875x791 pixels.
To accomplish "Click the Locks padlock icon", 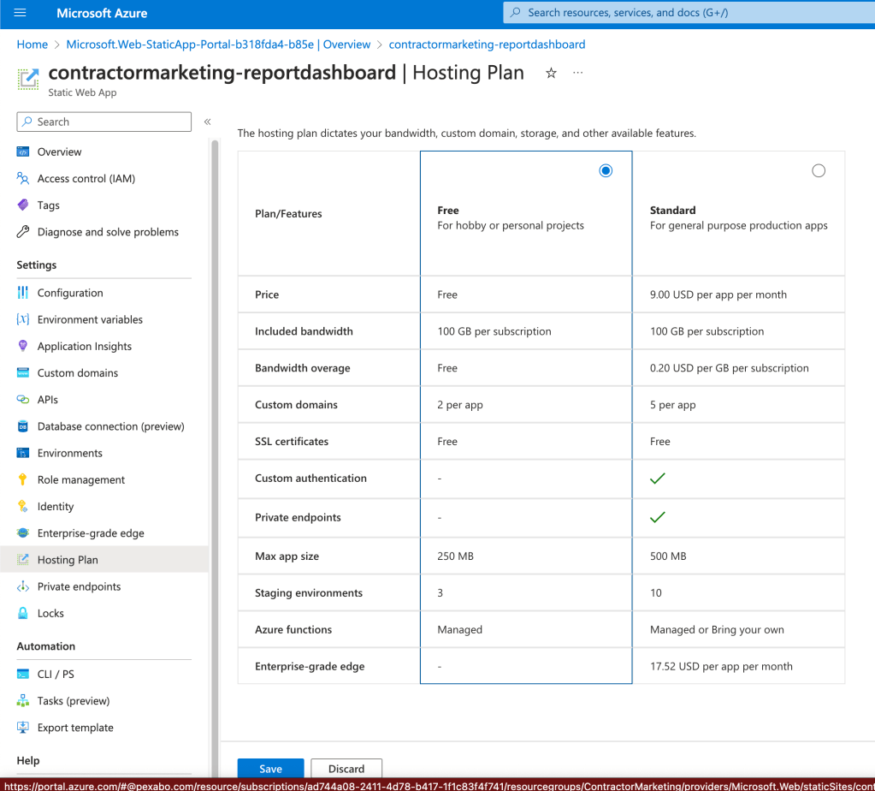I will point(23,613).
